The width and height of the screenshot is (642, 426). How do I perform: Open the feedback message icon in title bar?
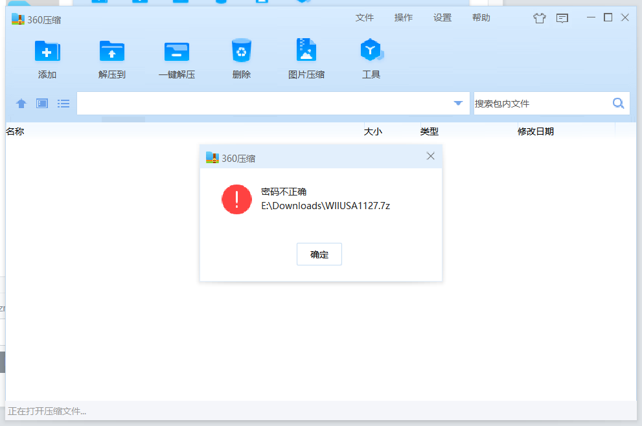tap(562, 18)
